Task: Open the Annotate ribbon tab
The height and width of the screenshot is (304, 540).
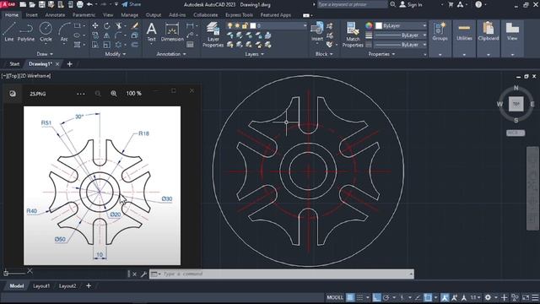Action: [55, 15]
